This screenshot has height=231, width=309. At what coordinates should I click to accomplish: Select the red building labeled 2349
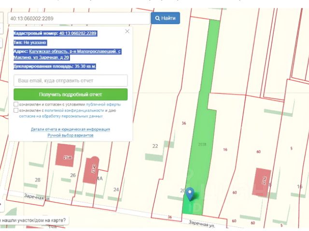coord(92,170)
